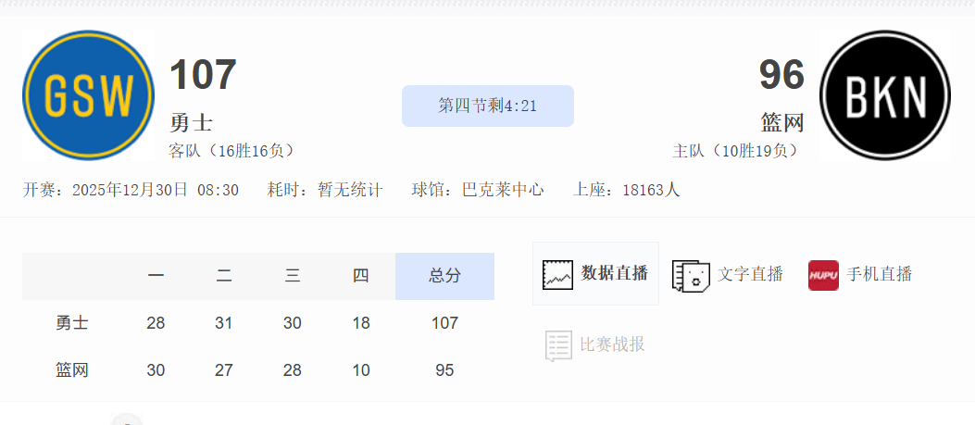Click Nets total 95 in table
The height and width of the screenshot is (425, 975).
pos(444,370)
